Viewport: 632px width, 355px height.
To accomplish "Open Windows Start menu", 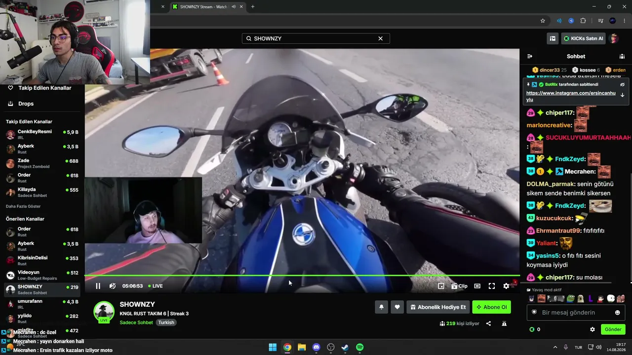I will pyautogui.click(x=273, y=347).
